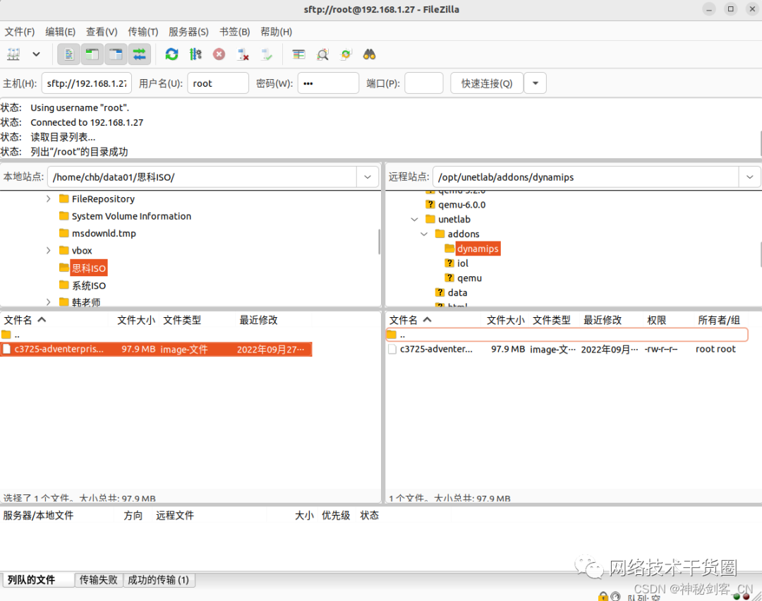Viewport: 762px width, 601px height.
Task: Click inside the 密码(W) password field
Action: click(328, 83)
